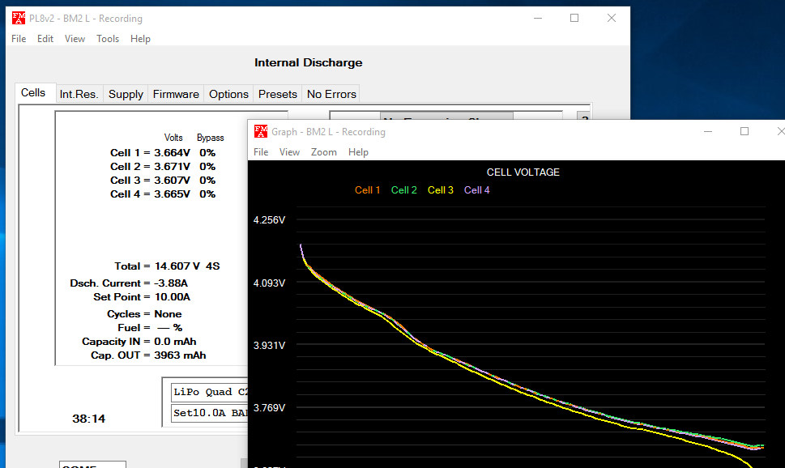Open the Zoom menu in Graph window
785x468 pixels.
point(323,152)
